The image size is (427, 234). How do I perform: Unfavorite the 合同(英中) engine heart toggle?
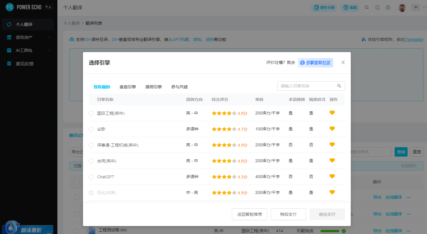coord(332,160)
